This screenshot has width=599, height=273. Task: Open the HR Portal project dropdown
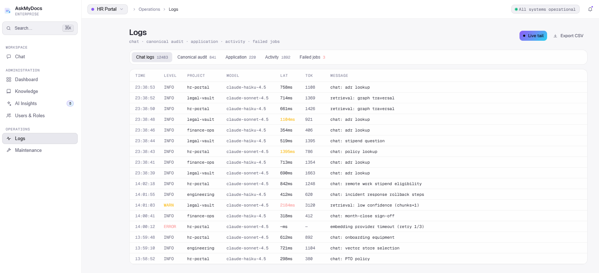tap(107, 9)
